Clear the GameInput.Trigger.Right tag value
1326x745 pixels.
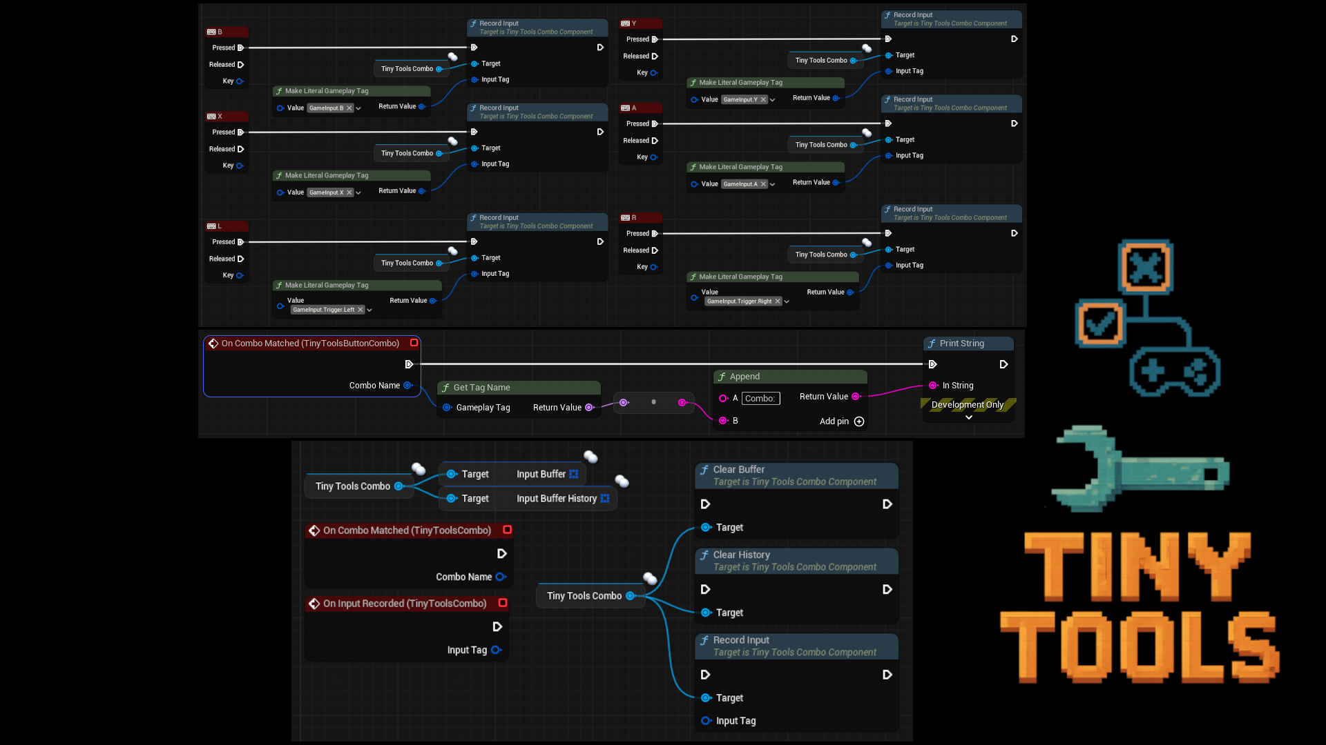point(778,301)
